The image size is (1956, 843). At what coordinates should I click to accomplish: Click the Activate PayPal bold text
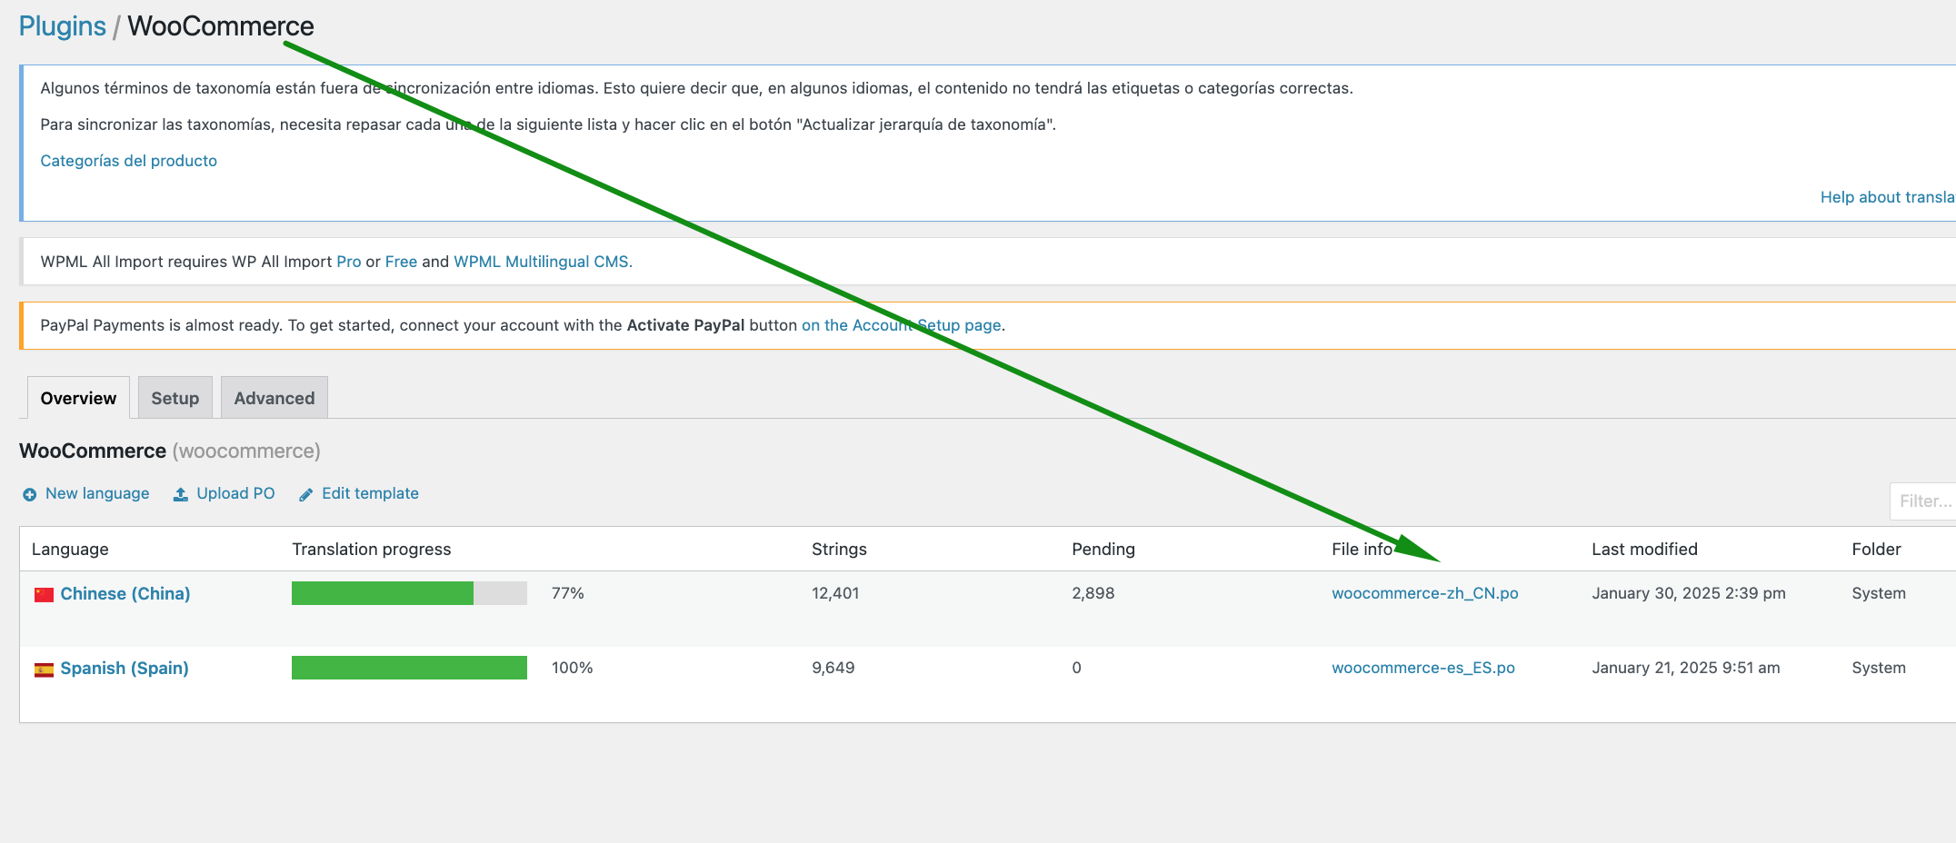tap(685, 325)
